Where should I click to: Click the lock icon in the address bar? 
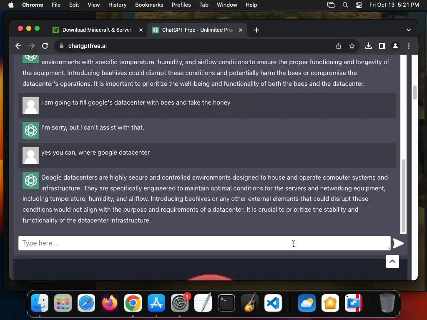click(62, 46)
